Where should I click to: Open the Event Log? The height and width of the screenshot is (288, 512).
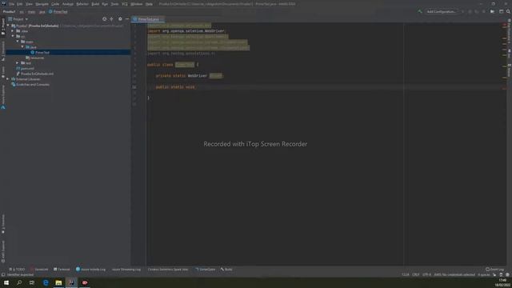point(494,270)
